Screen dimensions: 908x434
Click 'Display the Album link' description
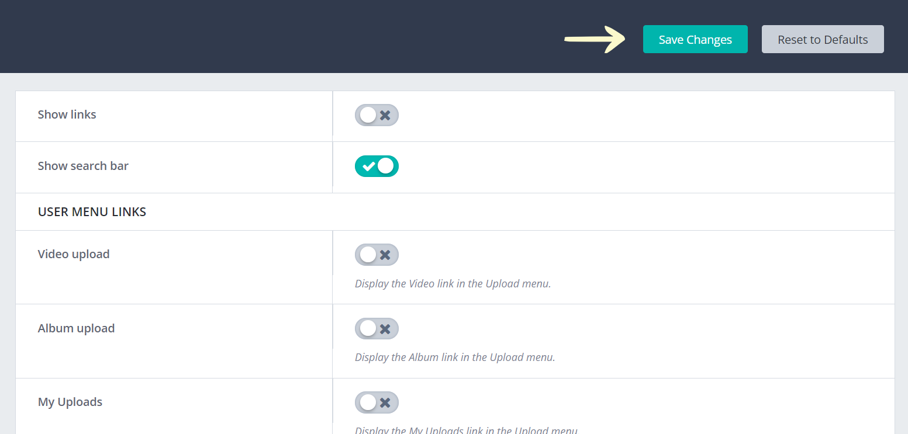(455, 357)
